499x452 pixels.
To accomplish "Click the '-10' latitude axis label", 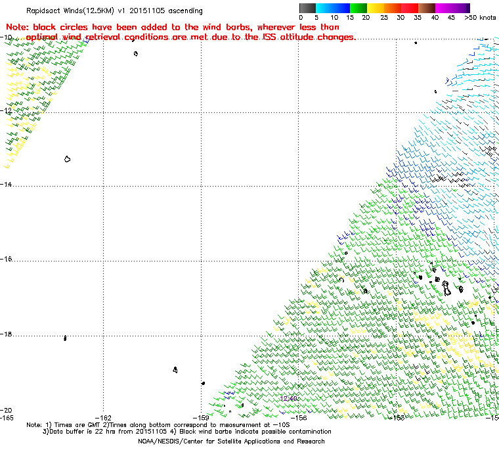I will click(x=6, y=37).
